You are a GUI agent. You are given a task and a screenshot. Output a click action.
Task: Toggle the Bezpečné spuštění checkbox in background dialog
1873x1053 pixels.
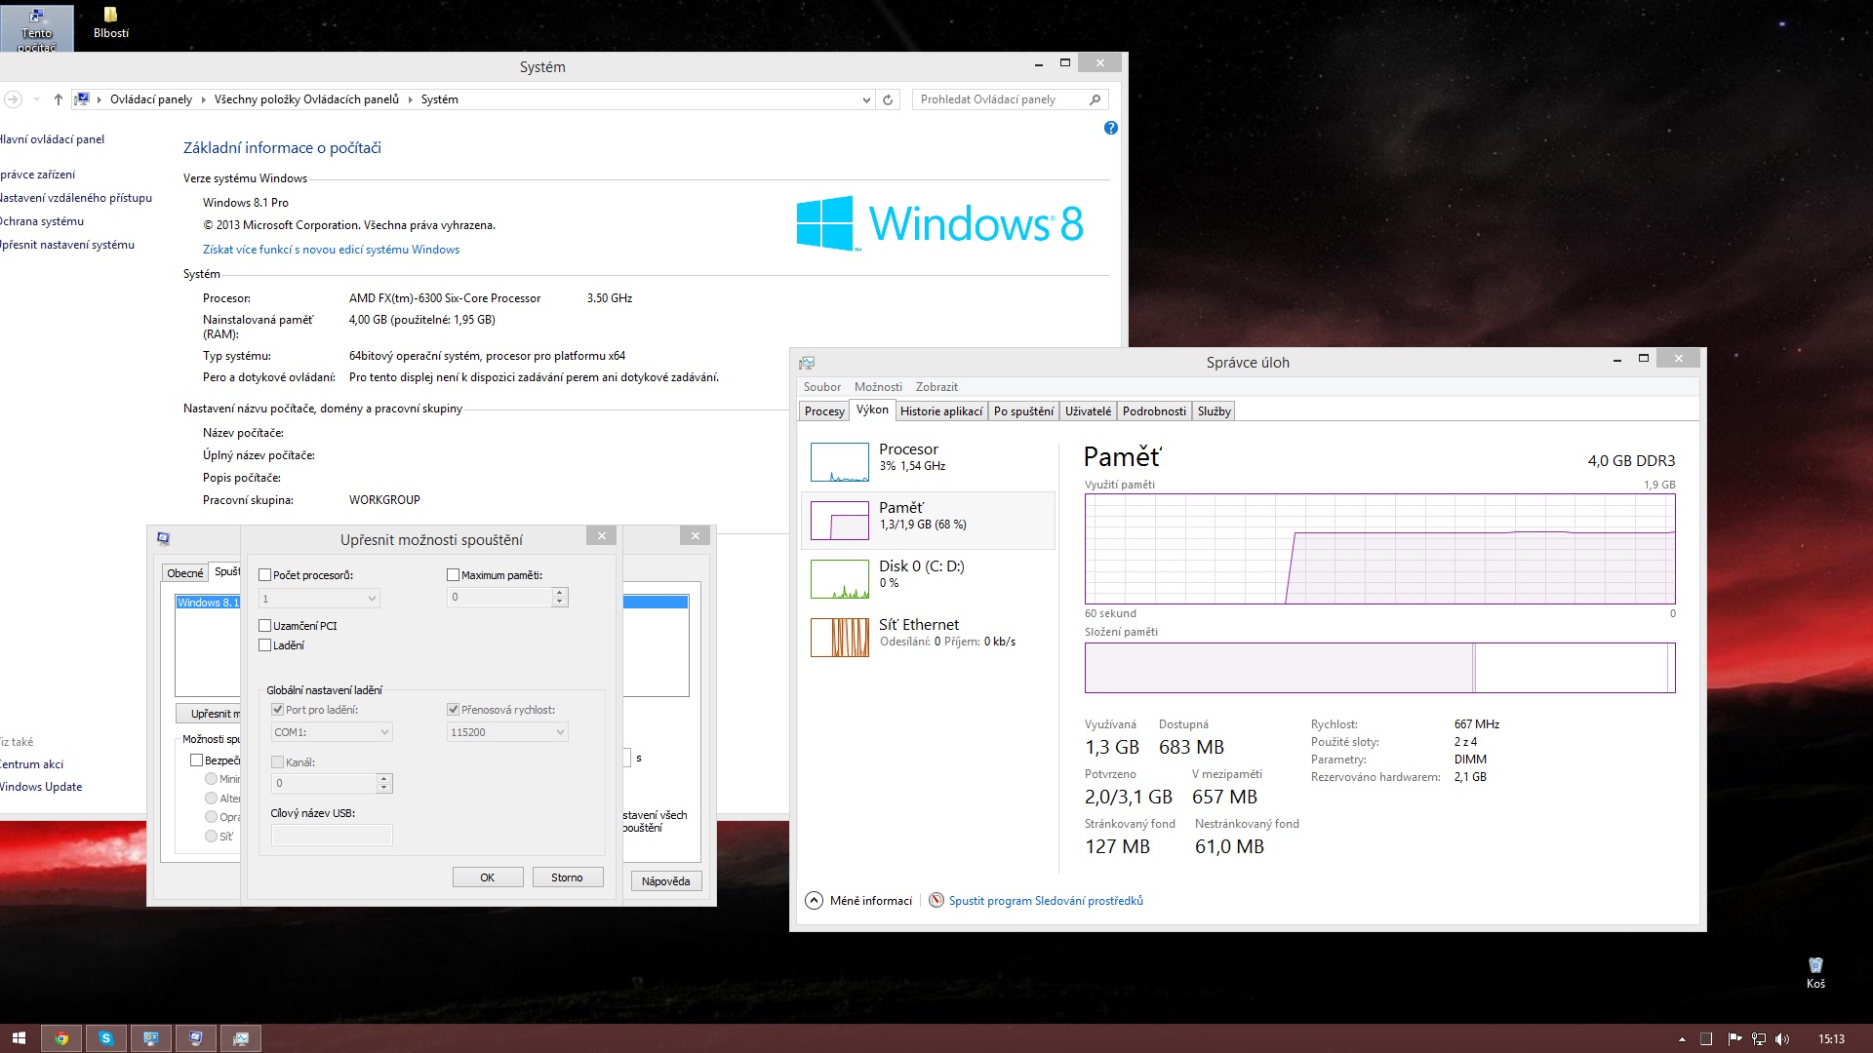(x=196, y=760)
